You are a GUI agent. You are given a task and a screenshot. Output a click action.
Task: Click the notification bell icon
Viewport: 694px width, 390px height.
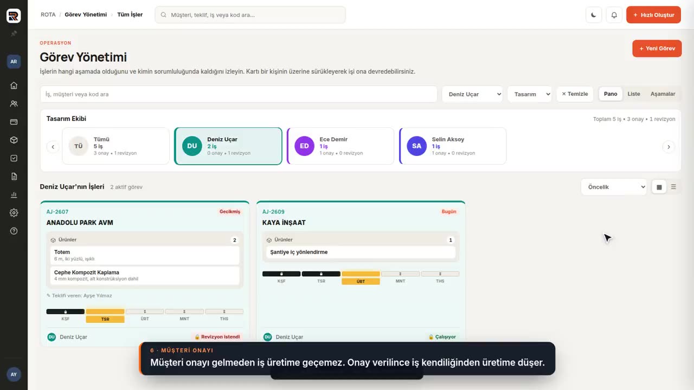point(614,15)
